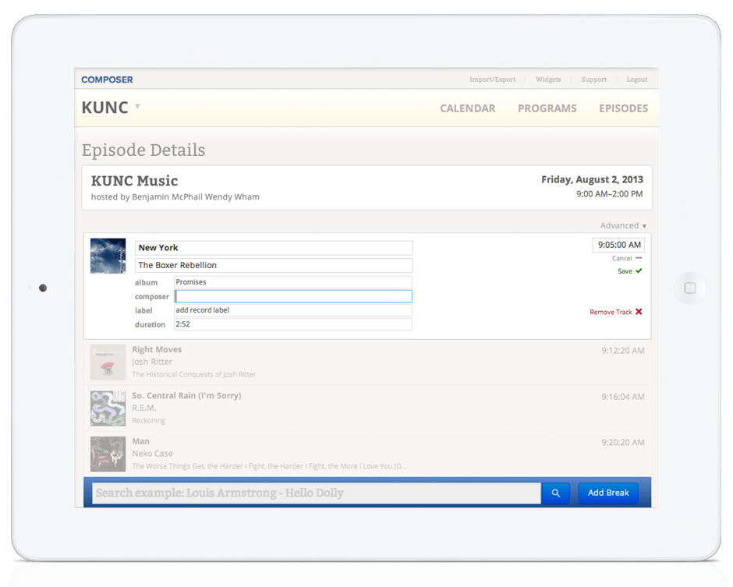Switch to the Programs tab
Viewport: 733px width, 587px height.
[x=547, y=108]
